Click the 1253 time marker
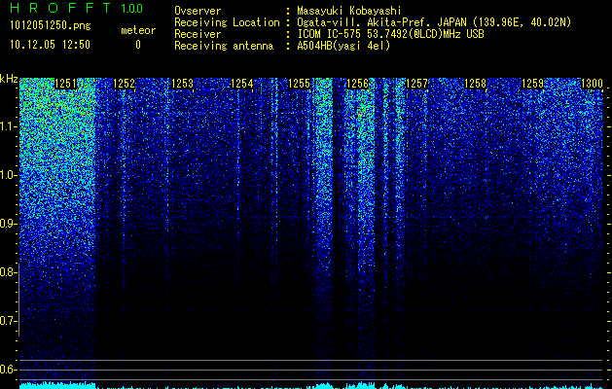612x389 pixels. coord(182,84)
